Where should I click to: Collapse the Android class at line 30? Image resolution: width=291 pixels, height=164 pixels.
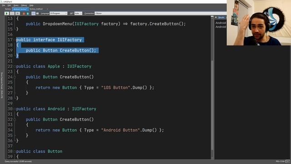coord(15,109)
